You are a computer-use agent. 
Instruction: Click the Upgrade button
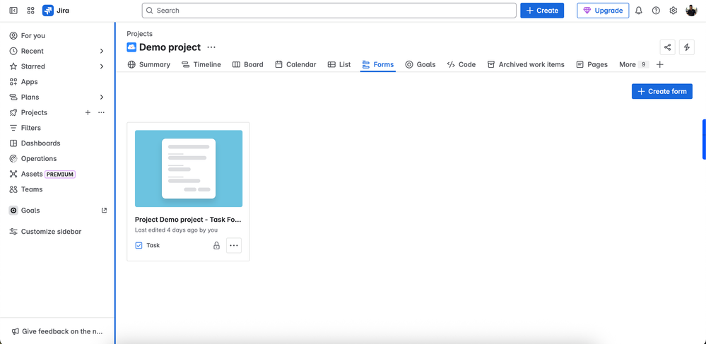tap(603, 11)
